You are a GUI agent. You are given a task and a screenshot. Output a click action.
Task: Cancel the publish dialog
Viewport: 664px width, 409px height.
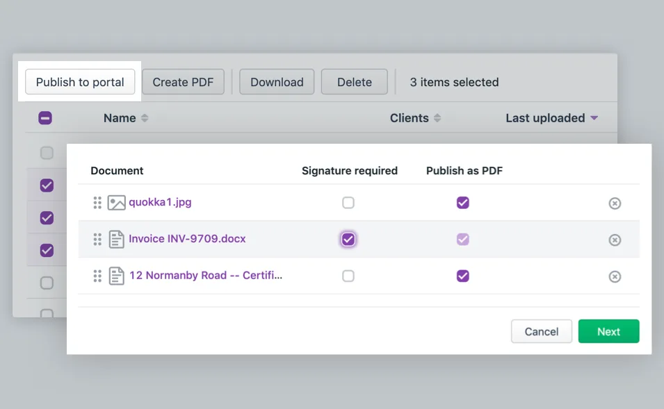click(541, 331)
